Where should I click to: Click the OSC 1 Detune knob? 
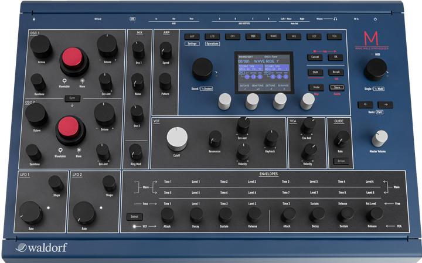pyautogui.click(x=107, y=46)
